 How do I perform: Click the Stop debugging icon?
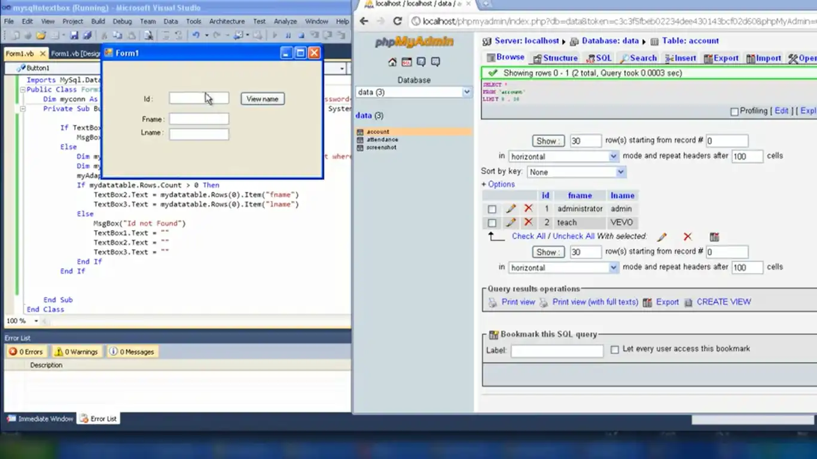(301, 36)
